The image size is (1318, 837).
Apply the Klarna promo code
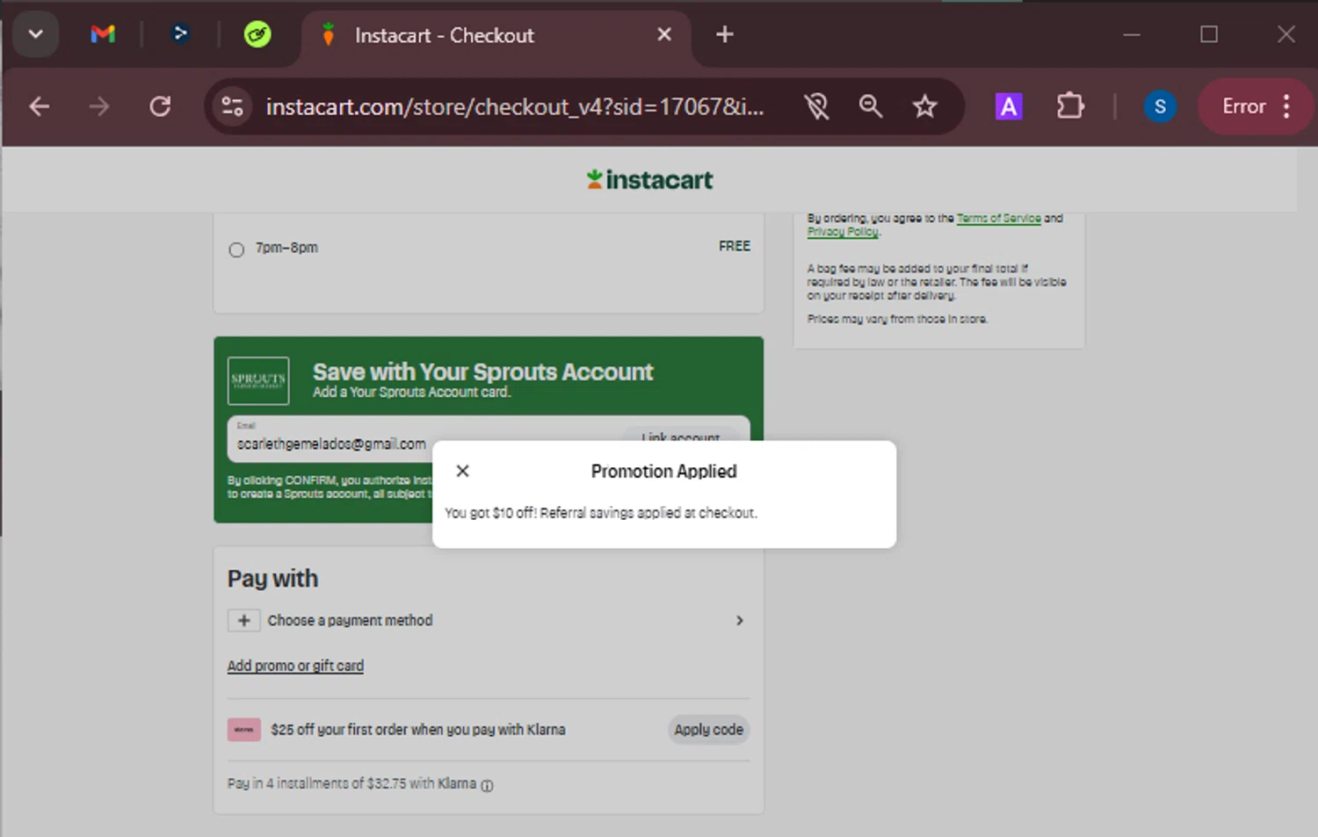(x=708, y=730)
